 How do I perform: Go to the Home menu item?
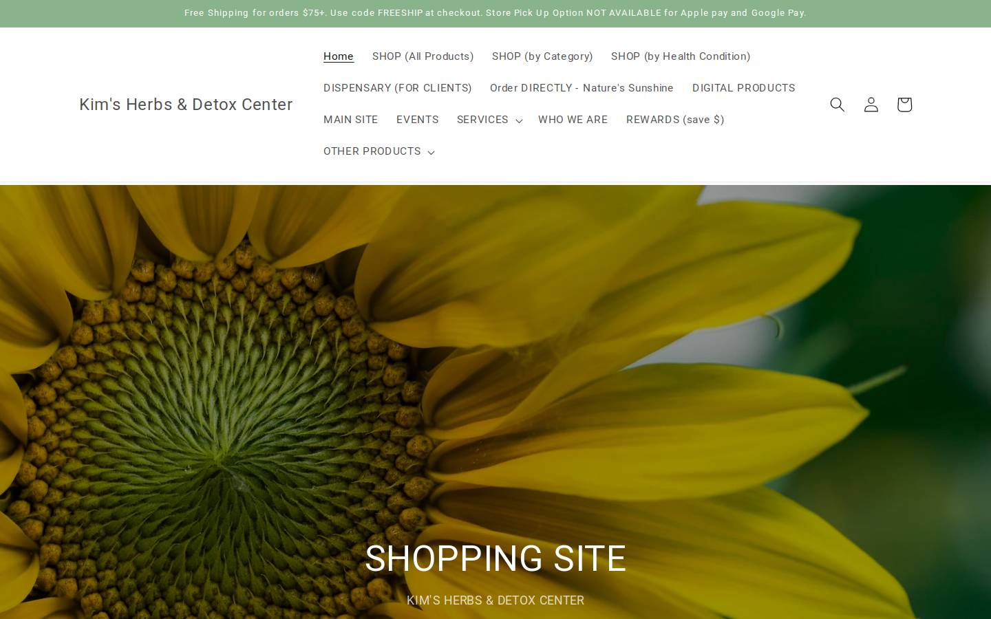[339, 56]
